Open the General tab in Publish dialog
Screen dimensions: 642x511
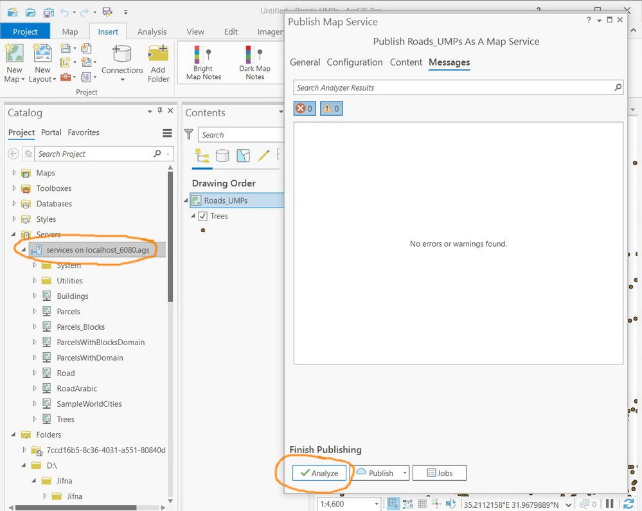click(305, 62)
